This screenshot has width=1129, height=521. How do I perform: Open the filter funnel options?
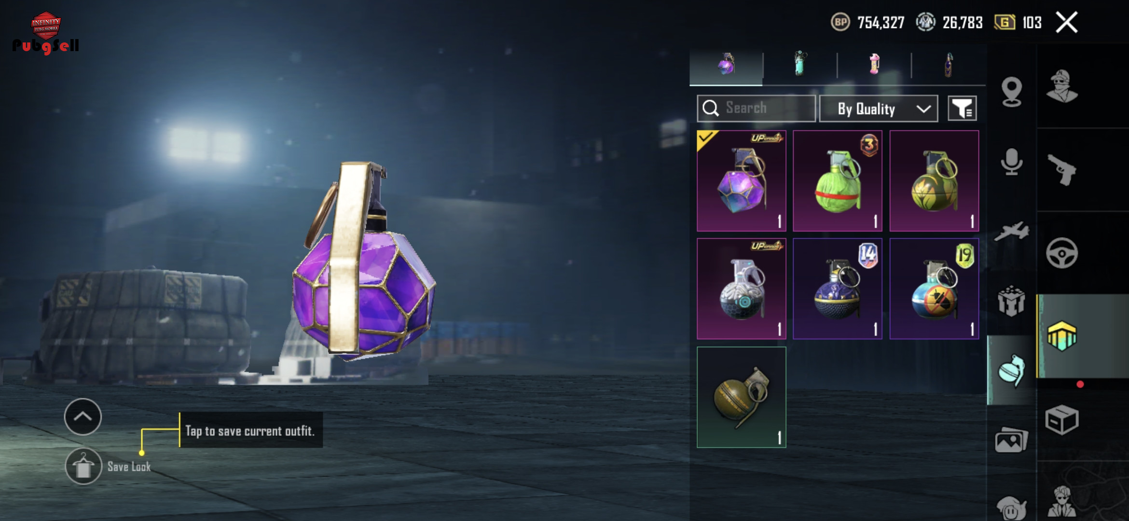[x=962, y=108]
